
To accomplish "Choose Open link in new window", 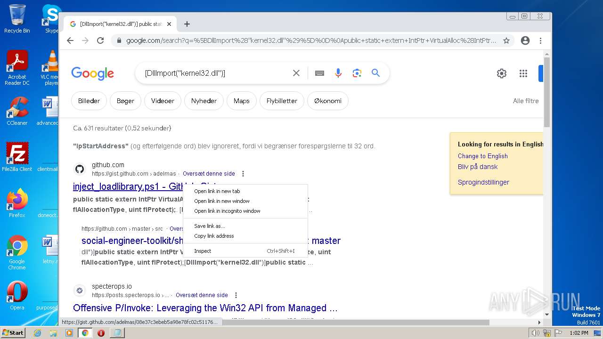I will click(x=245, y=201).
